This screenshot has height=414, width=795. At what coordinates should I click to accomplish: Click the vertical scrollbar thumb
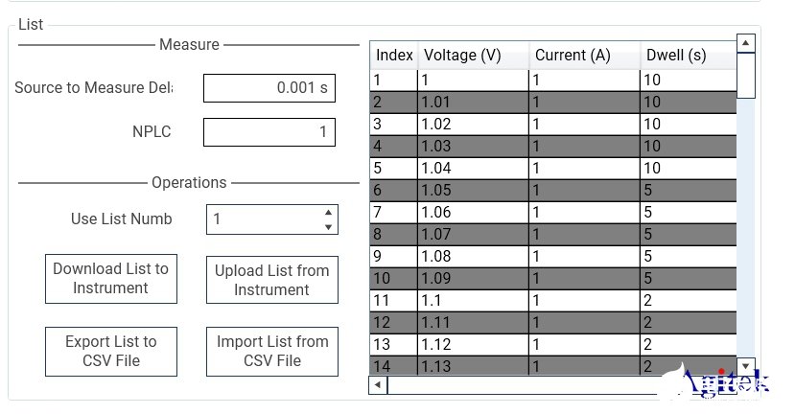(x=745, y=75)
